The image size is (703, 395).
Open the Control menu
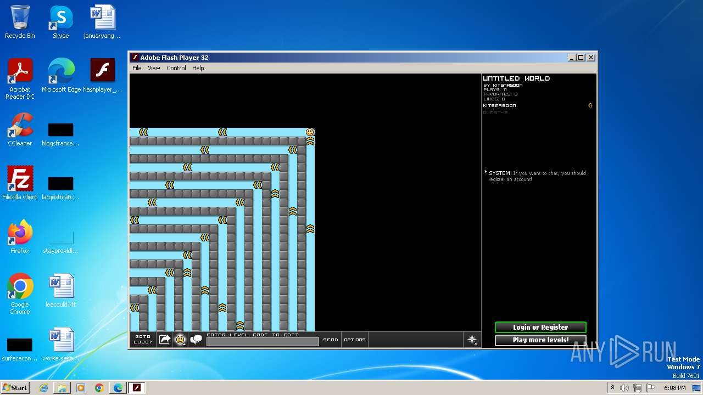pos(176,68)
